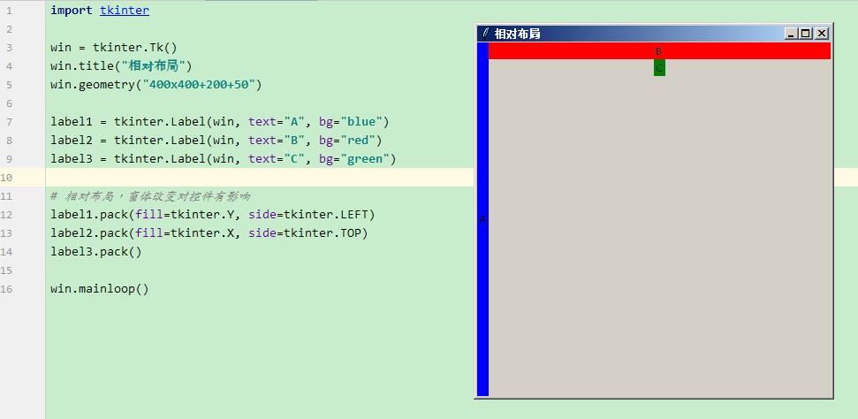The image size is (858, 419).
Task: Click the feather icon in the Tk window title bar
Action: tap(485, 33)
